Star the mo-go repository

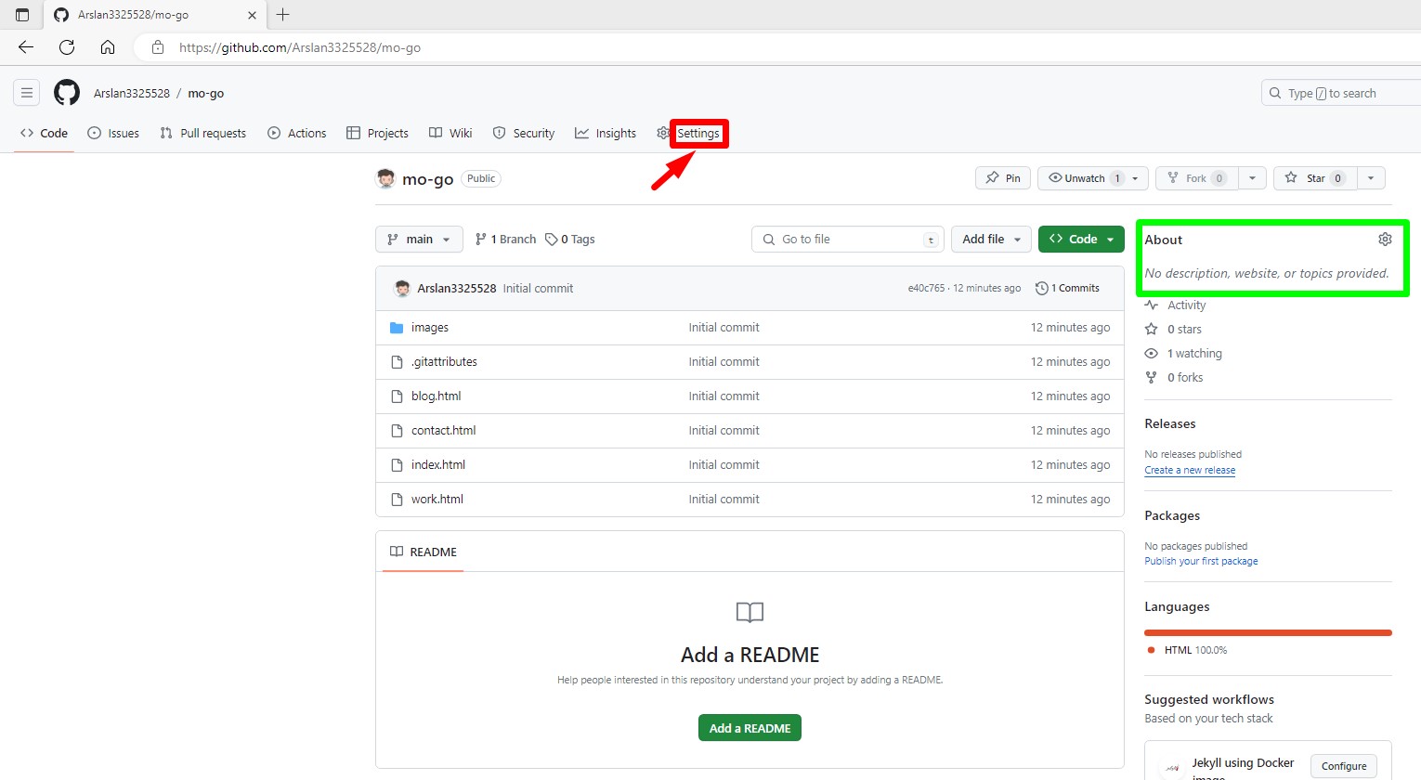click(1315, 178)
